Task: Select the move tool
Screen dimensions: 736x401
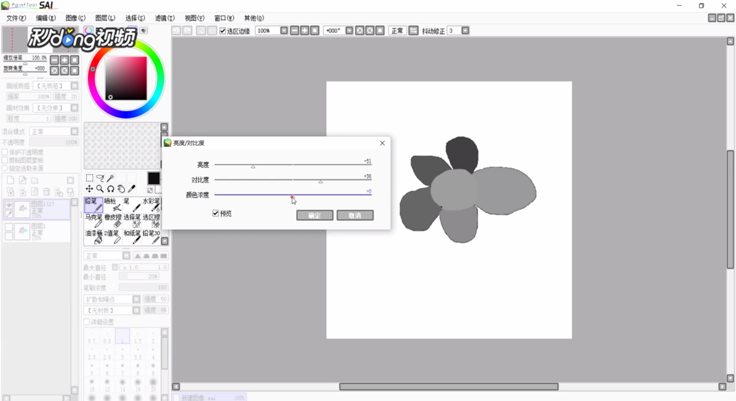Action: [x=89, y=189]
